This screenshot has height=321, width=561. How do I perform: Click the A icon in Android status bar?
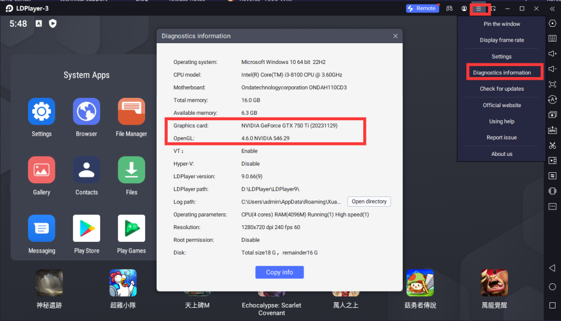pyautogui.click(x=39, y=24)
